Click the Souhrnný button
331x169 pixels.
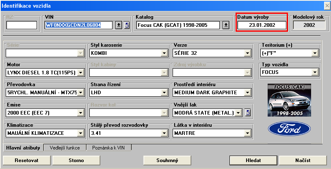[167, 160]
